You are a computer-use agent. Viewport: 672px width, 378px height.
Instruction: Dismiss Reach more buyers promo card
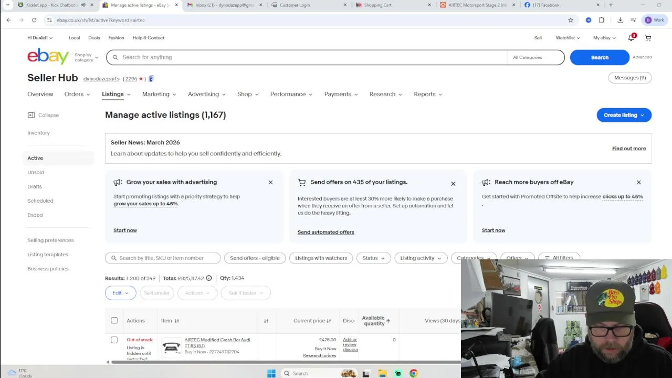(x=639, y=182)
